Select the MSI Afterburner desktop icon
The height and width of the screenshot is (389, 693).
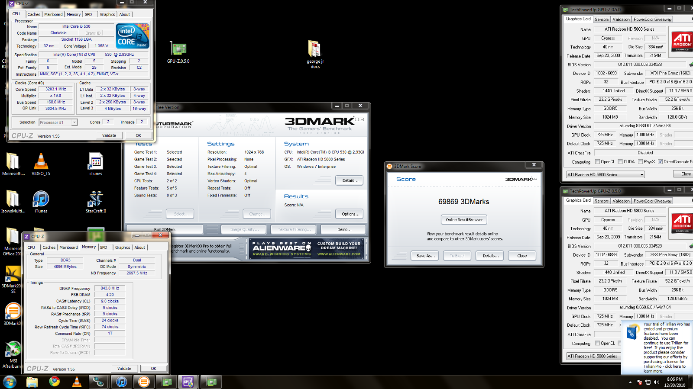tap(12, 355)
